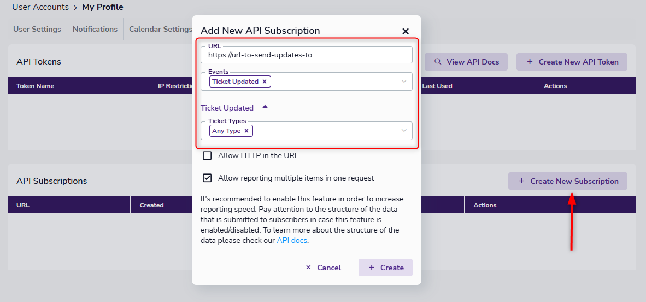Click the plus icon on Create New Subscription

click(521, 181)
